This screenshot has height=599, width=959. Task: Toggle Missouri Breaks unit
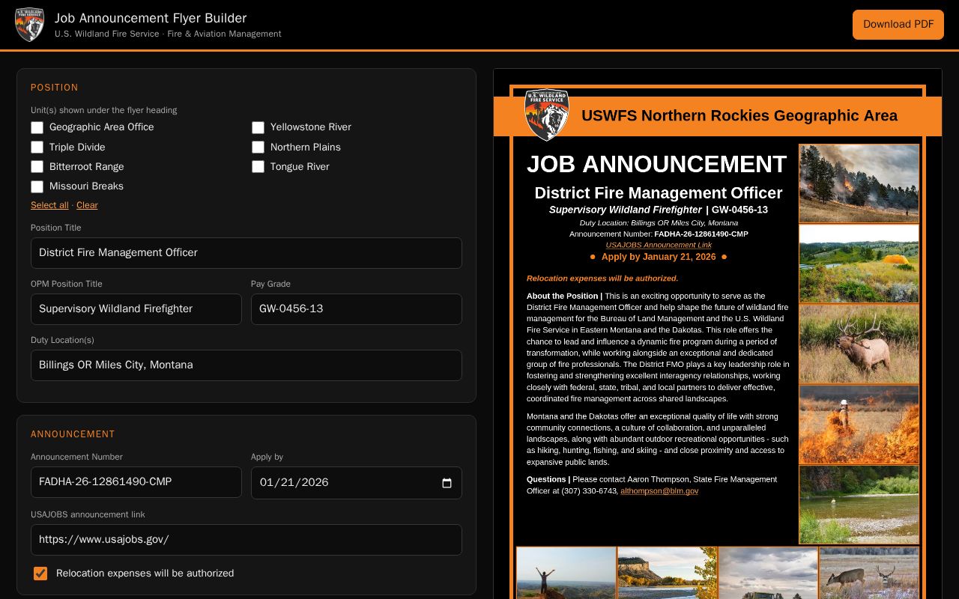(37, 186)
